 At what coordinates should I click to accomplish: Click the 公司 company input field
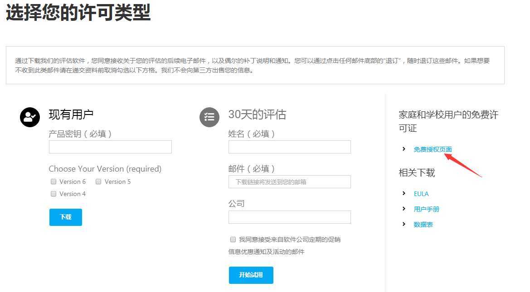(289, 217)
